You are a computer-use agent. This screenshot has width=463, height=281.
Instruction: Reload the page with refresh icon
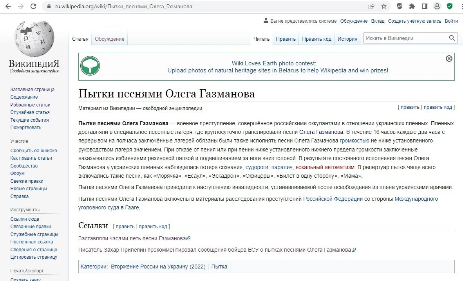click(x=33, y=6)
